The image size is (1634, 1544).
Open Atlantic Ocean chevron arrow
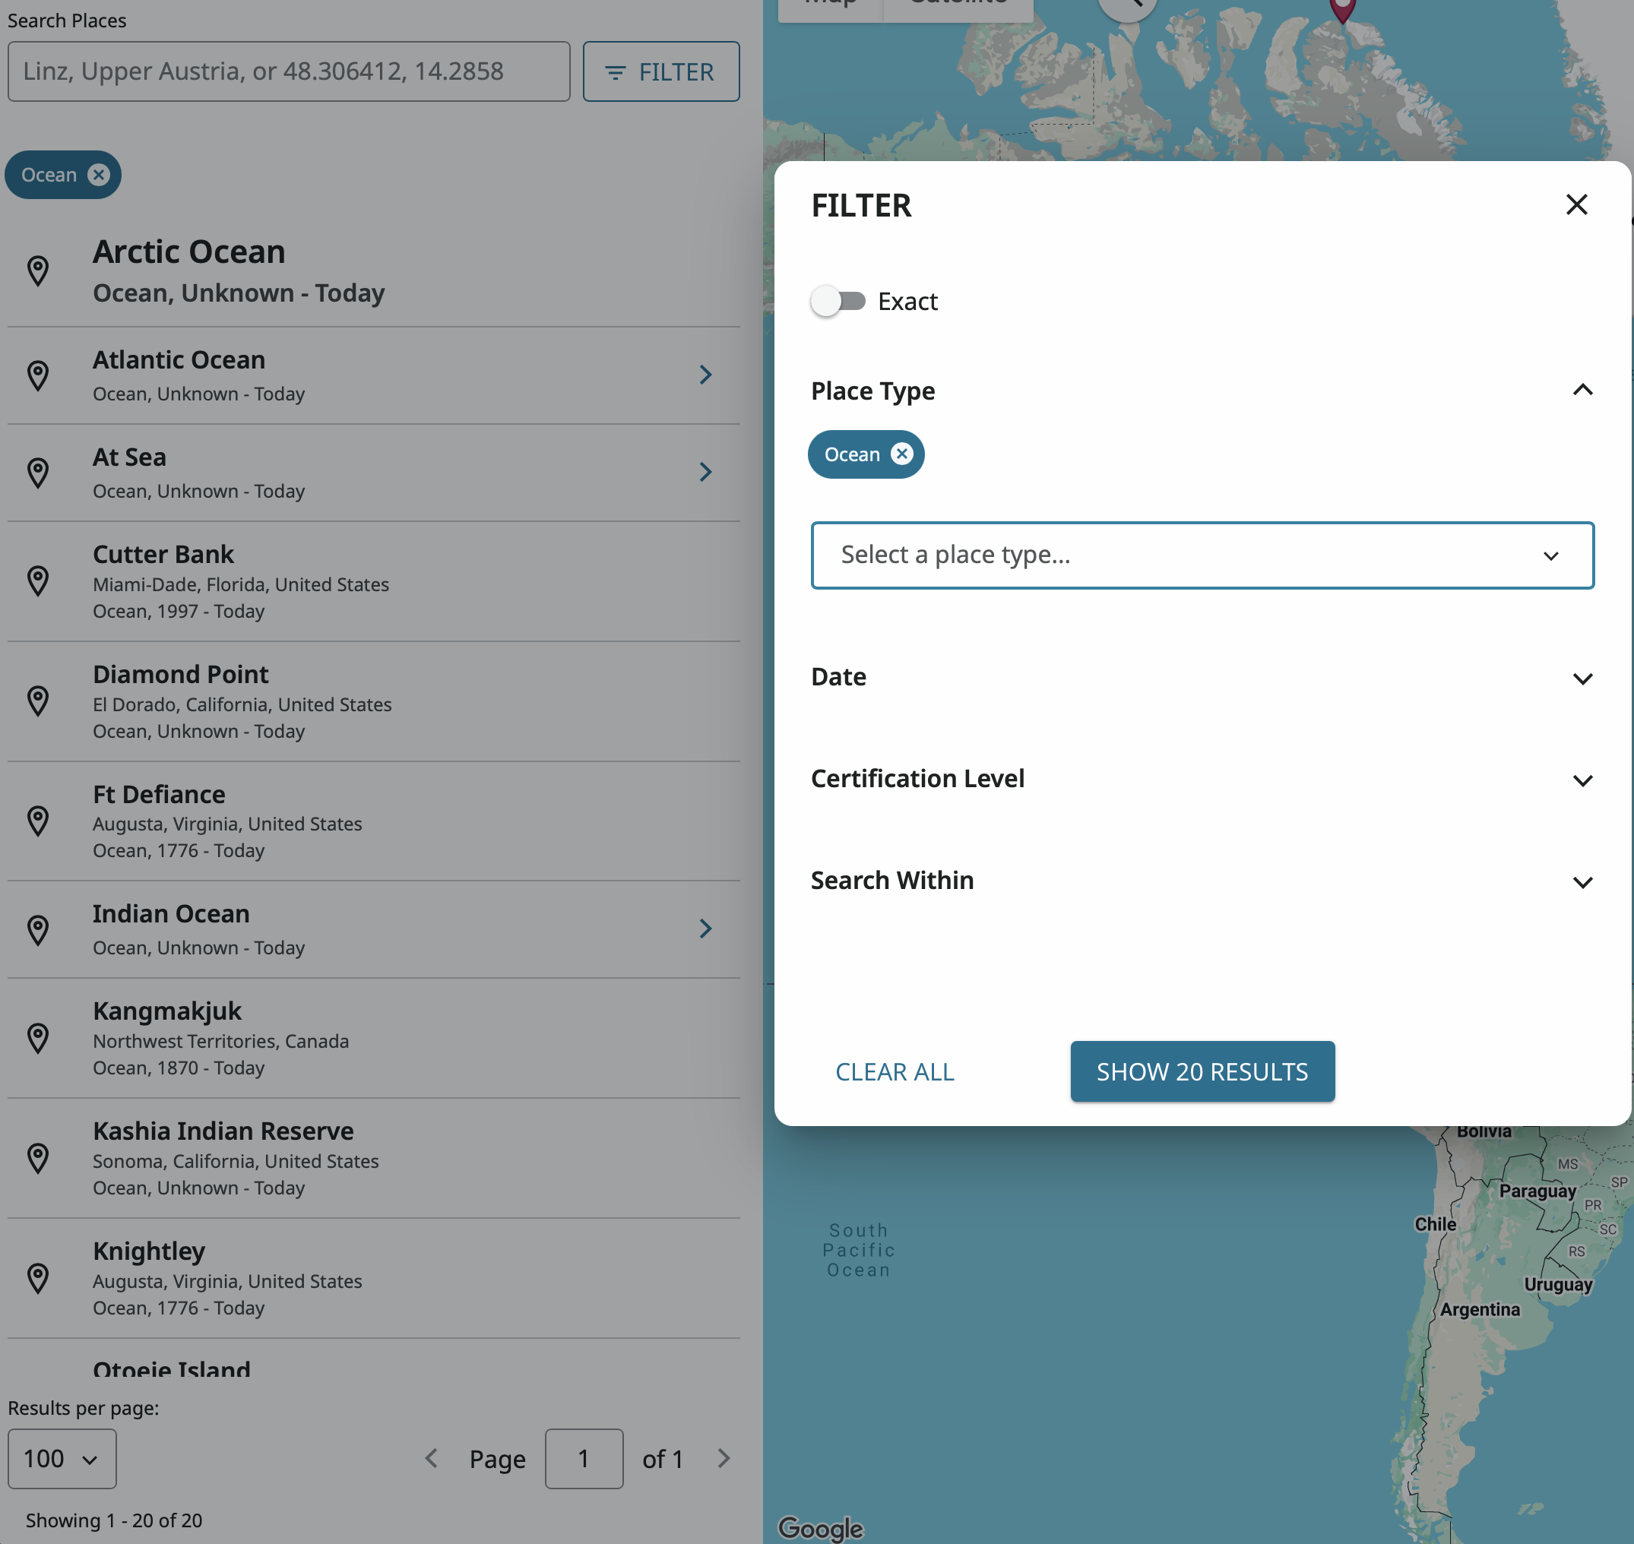[x=705, y=375]
